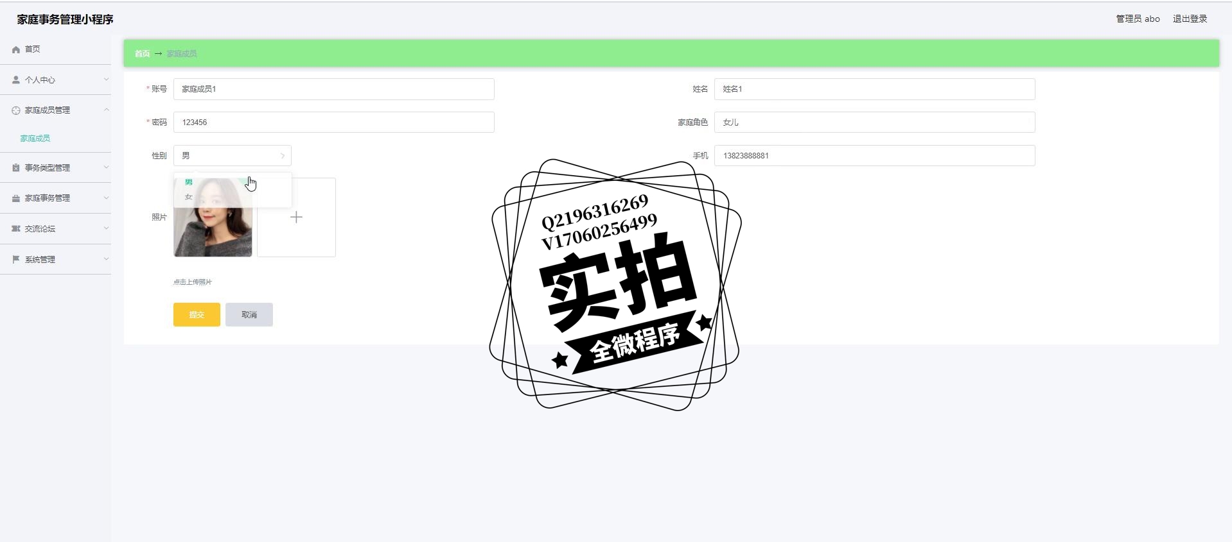Expand the 事务类型管理 chevron
The height and width of the screenshot is (542, 1232).
106,167
